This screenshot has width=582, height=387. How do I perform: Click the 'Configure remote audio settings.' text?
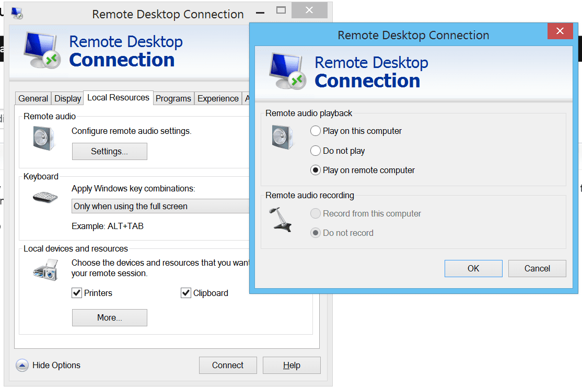(132, 131)
